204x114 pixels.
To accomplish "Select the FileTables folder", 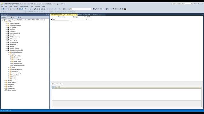I will pyautogui.click(x=16, y=58).
